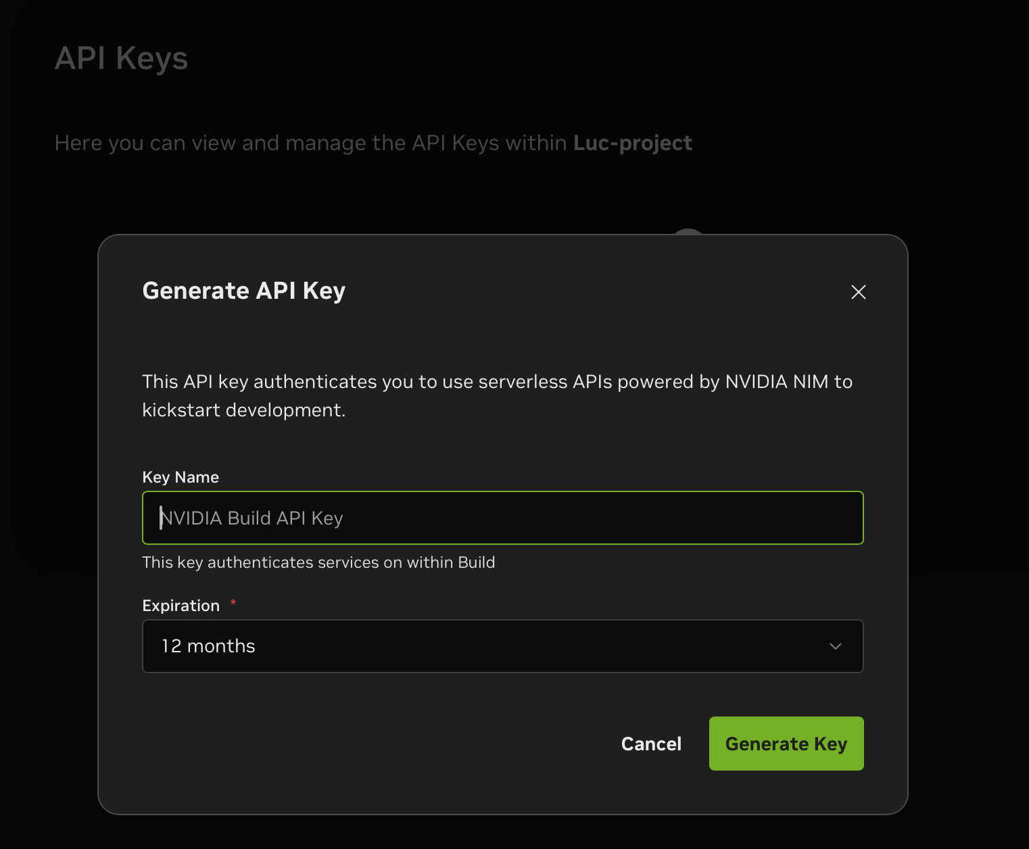Click the "Key Name" field label

tap(181, 477)
